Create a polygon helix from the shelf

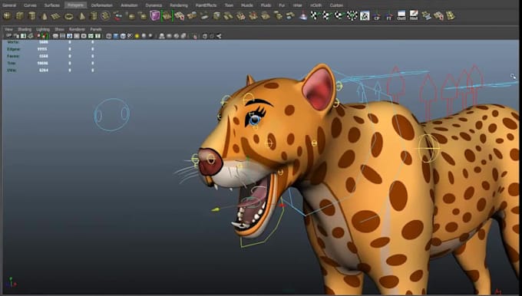105,15
